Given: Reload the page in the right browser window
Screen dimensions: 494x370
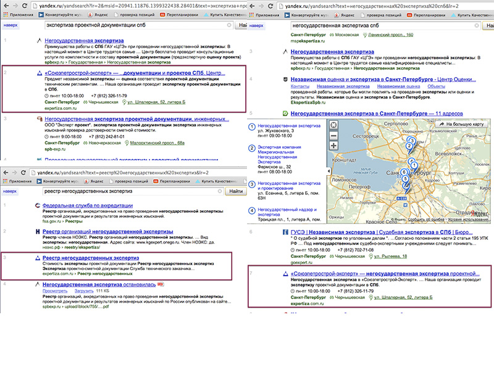Looking at the screenshot, I should tap(270, 6).
